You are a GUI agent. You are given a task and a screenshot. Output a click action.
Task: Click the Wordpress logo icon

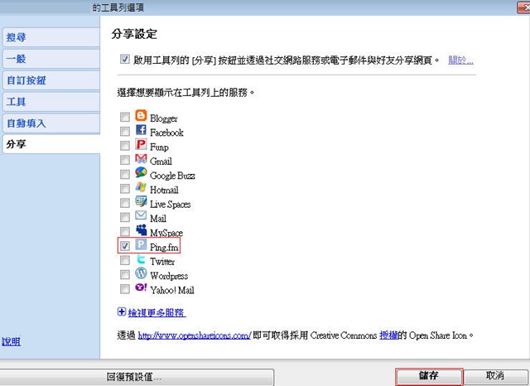pyautogui.click(x=141, y=273)
